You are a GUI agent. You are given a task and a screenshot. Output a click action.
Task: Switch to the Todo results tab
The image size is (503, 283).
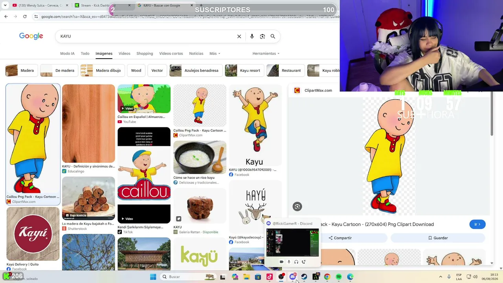coord(85,53)
